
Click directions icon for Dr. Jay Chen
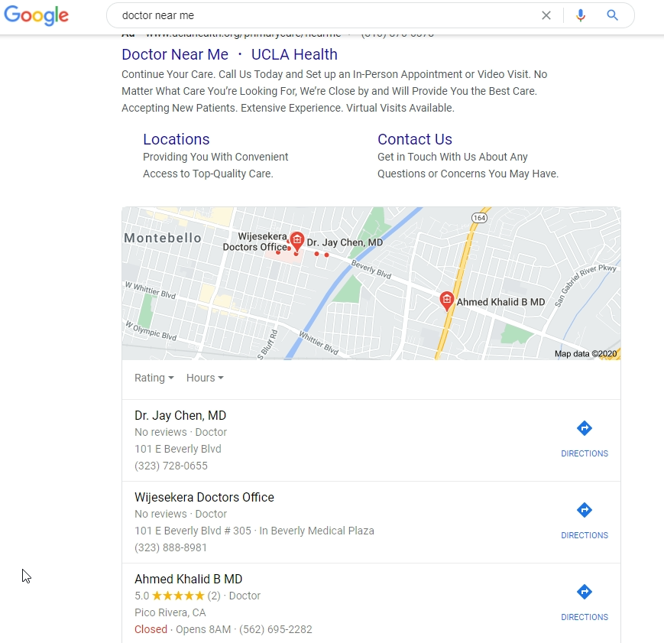pos(585,428)
